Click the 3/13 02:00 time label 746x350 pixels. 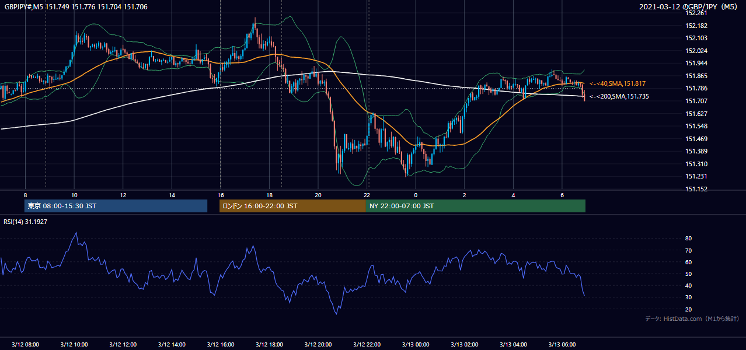pyautogui.click(x=464, y=345)
